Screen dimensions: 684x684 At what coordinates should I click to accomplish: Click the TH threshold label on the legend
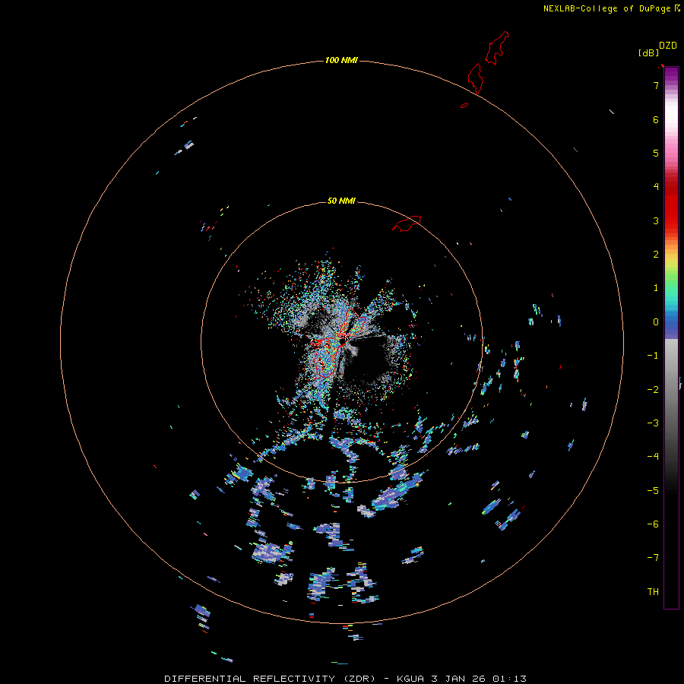653,591
